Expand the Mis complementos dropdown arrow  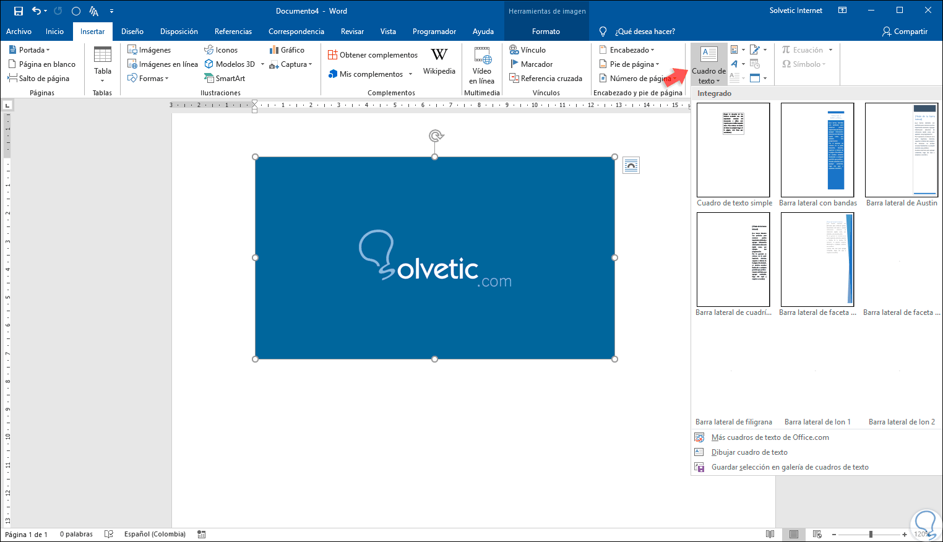410,74
